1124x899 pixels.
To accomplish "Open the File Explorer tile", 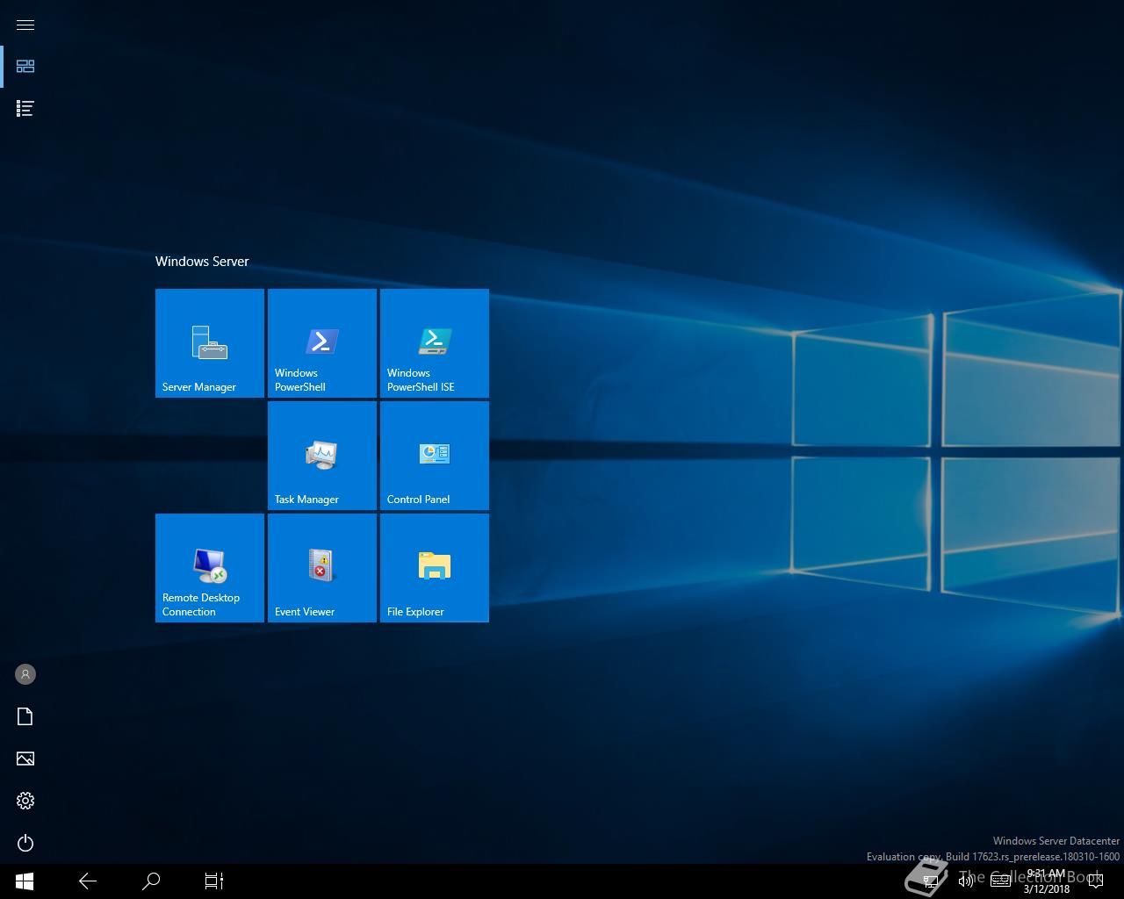I will click(x=434, y=567).
